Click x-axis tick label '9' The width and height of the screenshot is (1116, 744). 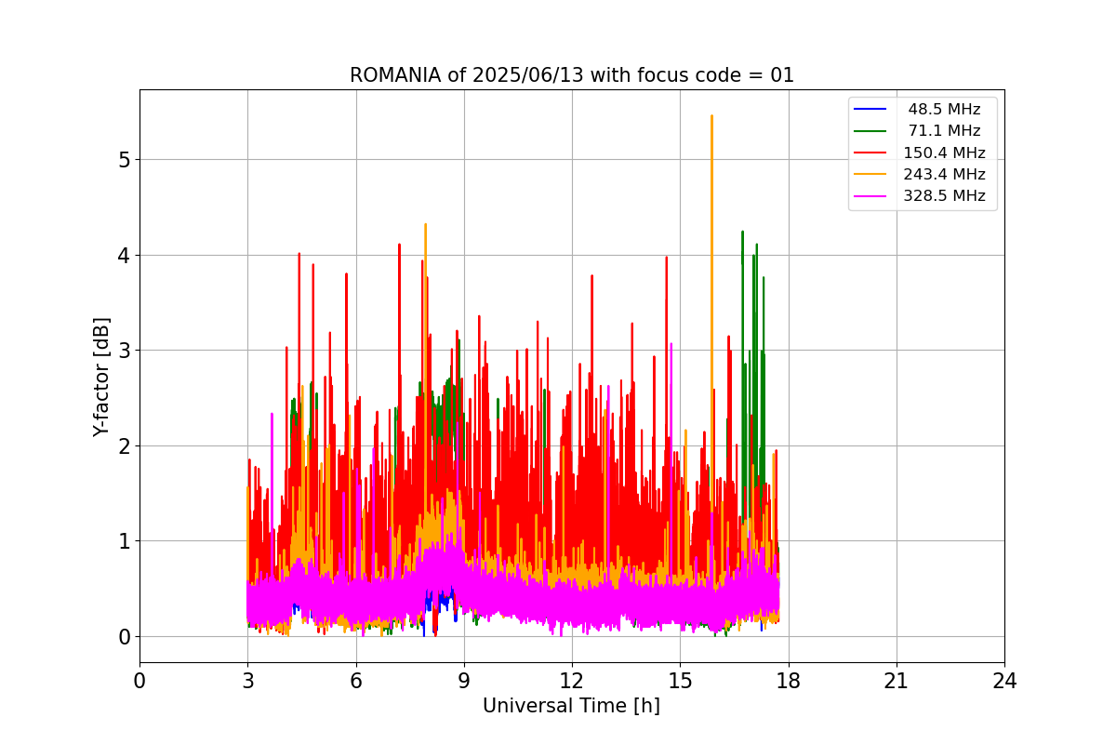(x=464, y=681)
